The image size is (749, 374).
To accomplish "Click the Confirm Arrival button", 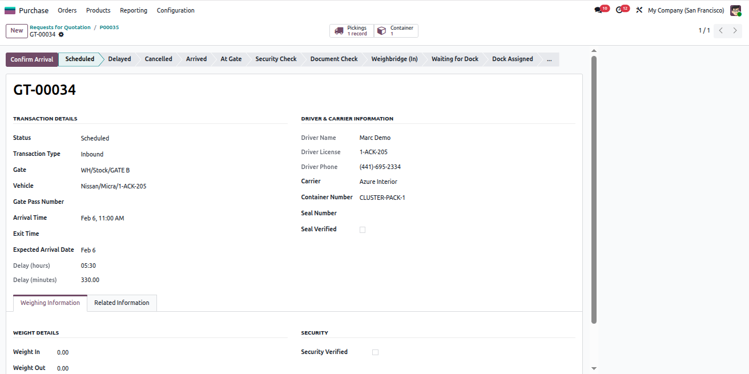I will (x=32, y=59).
